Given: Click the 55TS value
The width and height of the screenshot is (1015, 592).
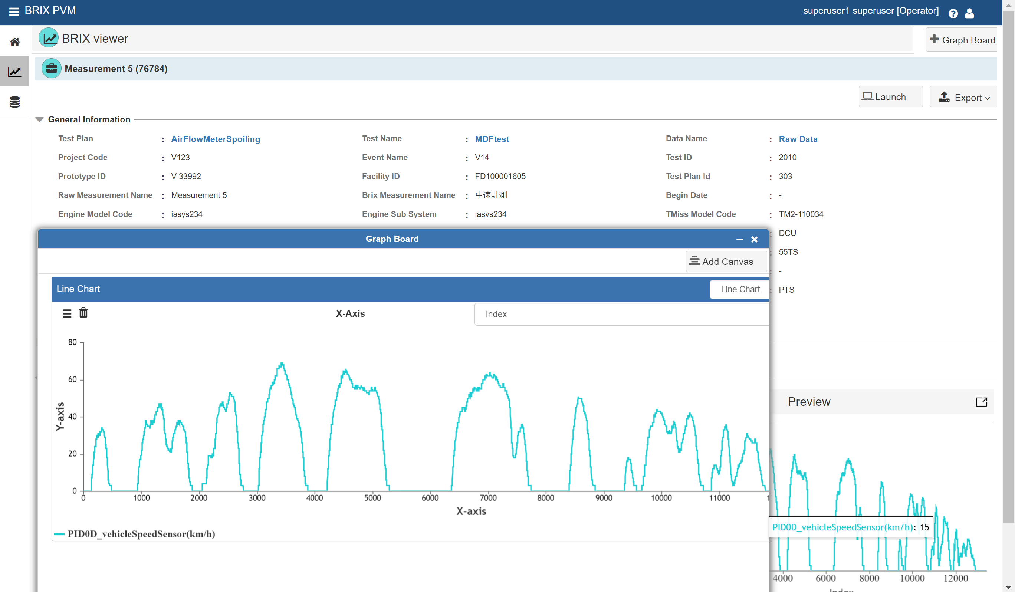Looking at the screenshot, I should pyautogui.click(x=788, y=252).
